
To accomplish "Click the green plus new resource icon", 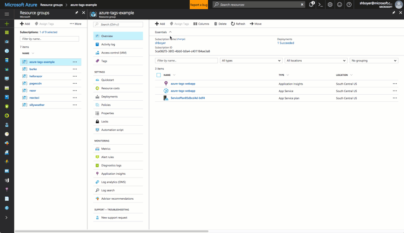I will (x=6, y=24).
